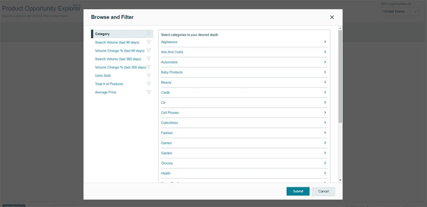Switch to Volume Change % (last 360 days) filter
Viewport: 427px width, 207px height.
coord(120,67)
